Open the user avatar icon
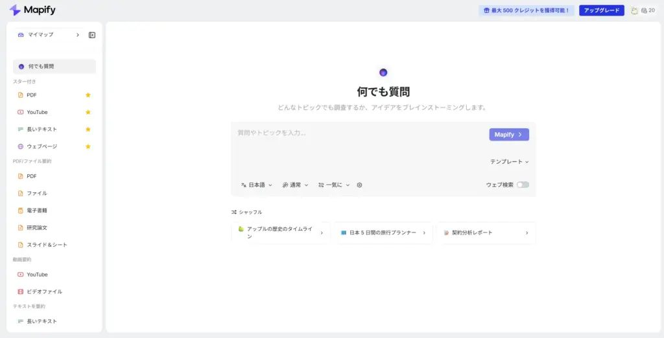Image resolution: width=664 pixels, height=338 pixels. tap(634, 10)
